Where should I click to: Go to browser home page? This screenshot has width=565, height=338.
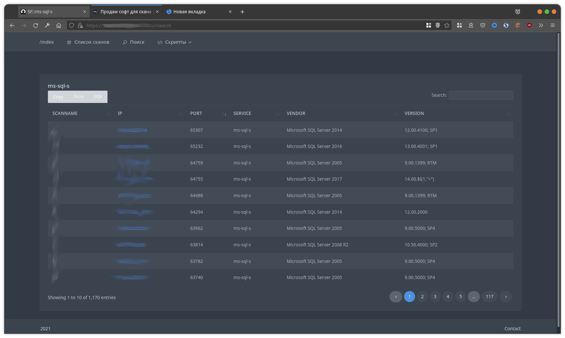59,25
